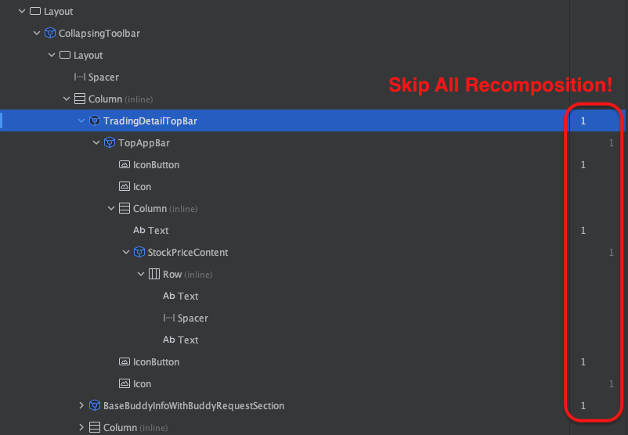
Task: Collapse the CollapsingToolbar node
Action: pyautogui.click(x=37, y=33)
